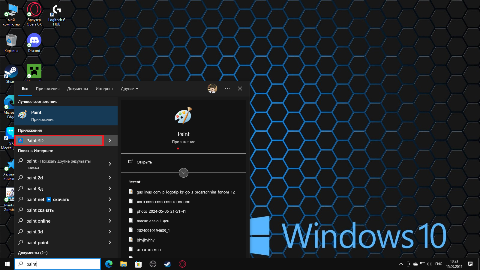This screenshot has height=270, width=480.
Task: Open recent file 'лого кссссссссссссгooooooo'
Action: [x=163, y=202]
